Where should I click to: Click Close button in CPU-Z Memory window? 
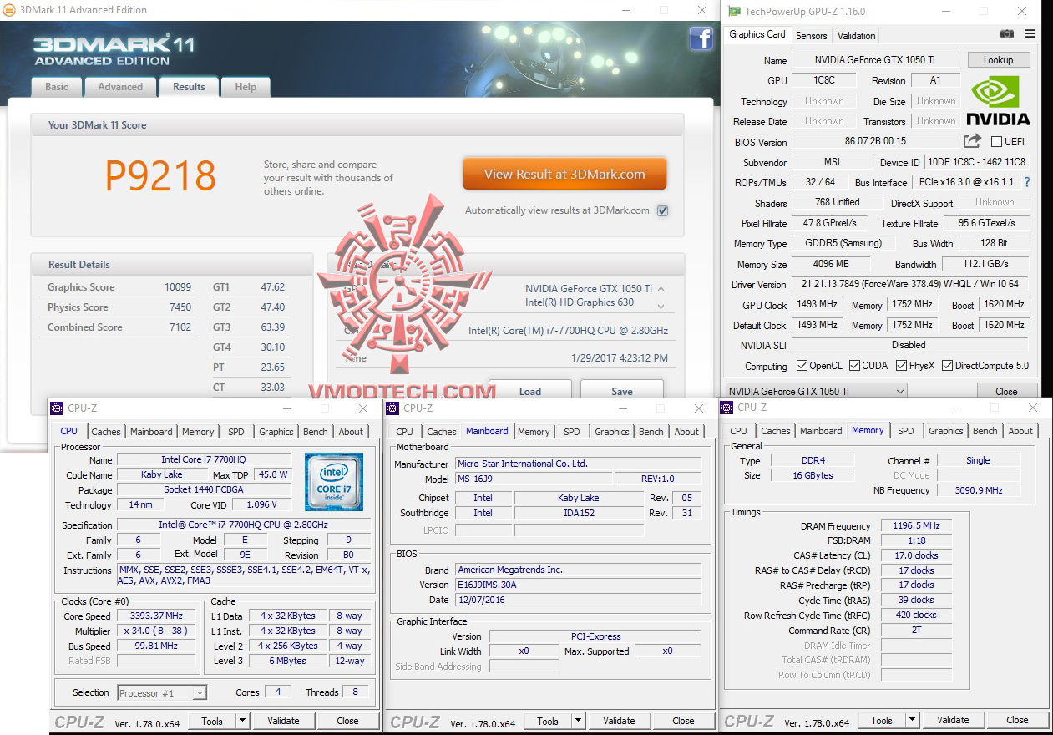[x=1017, y=720]
